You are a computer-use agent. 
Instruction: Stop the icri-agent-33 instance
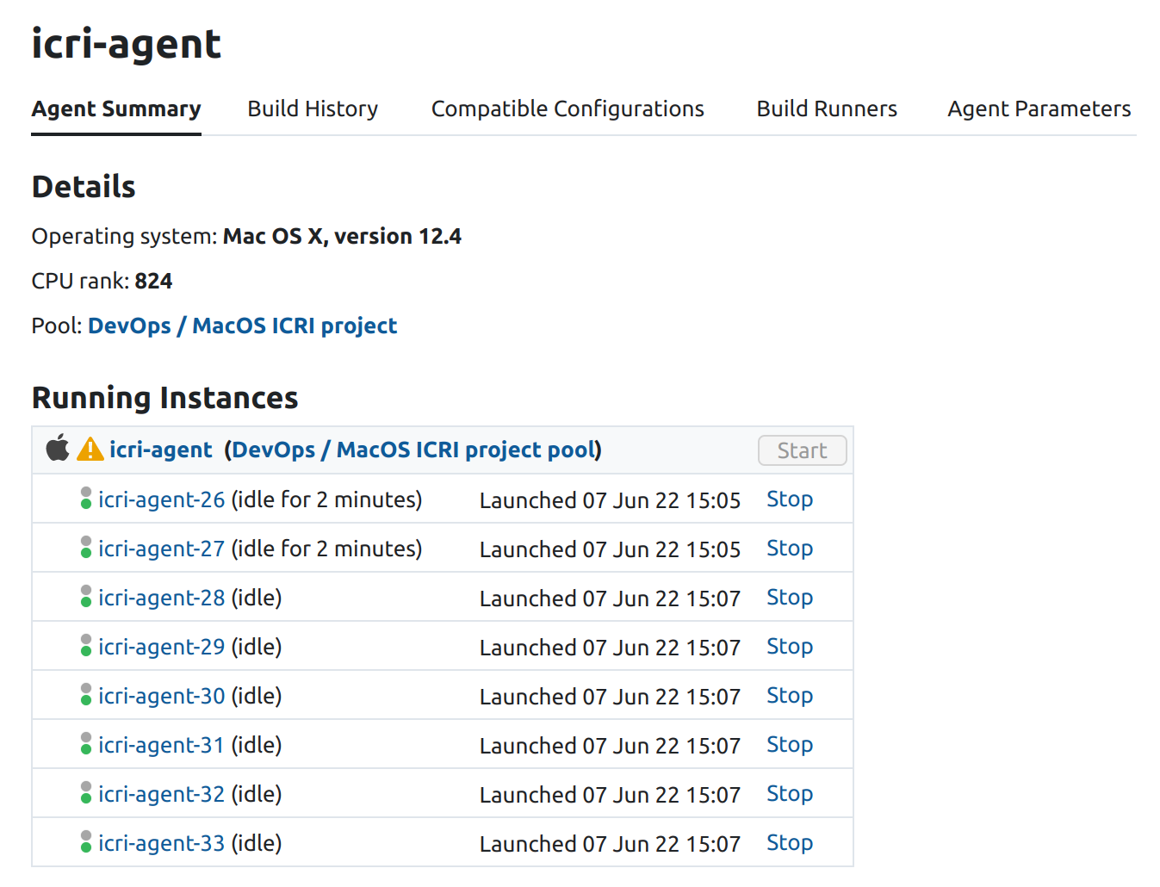790,843
